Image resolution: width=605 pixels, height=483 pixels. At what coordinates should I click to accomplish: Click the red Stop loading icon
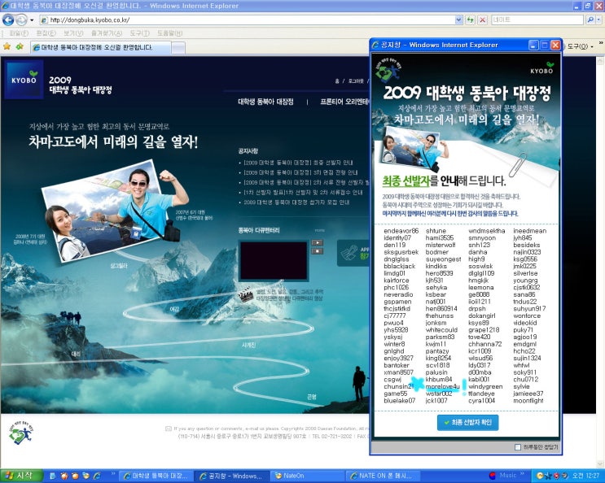[482, 20]
